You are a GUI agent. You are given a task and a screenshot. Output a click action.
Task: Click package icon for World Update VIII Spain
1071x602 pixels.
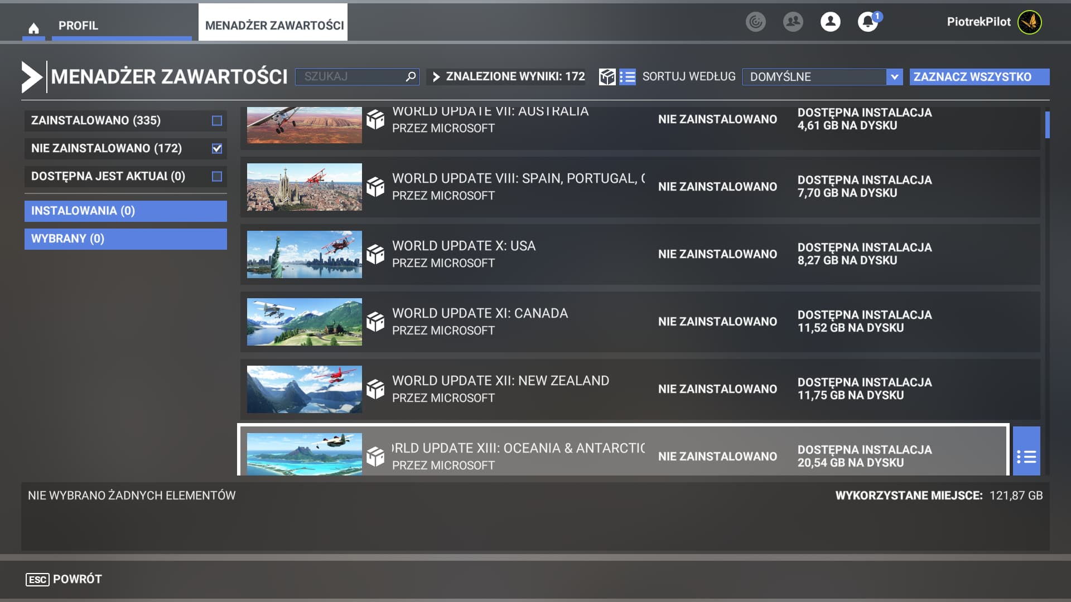[375, 187]
